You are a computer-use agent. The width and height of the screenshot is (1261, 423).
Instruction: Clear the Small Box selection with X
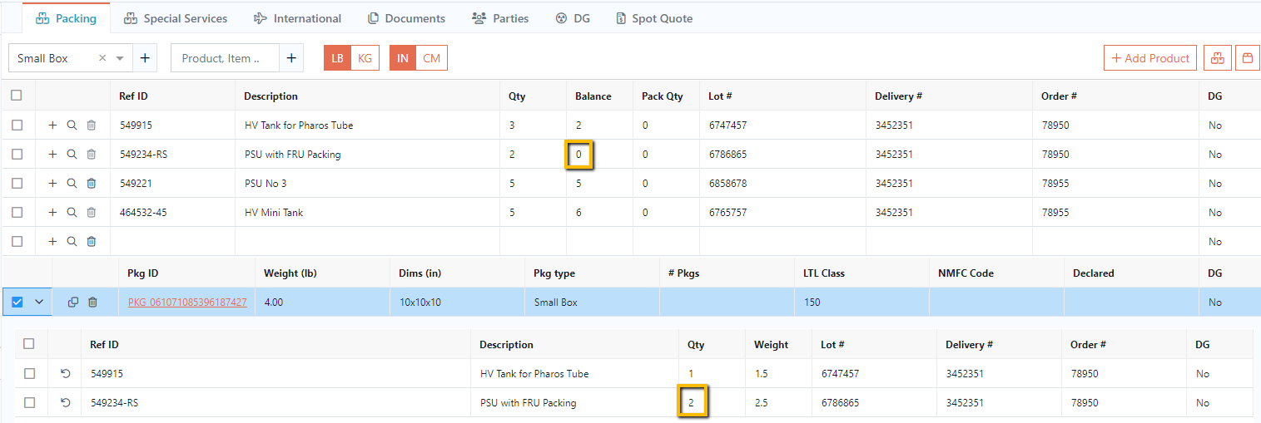(x=102, y=58)
